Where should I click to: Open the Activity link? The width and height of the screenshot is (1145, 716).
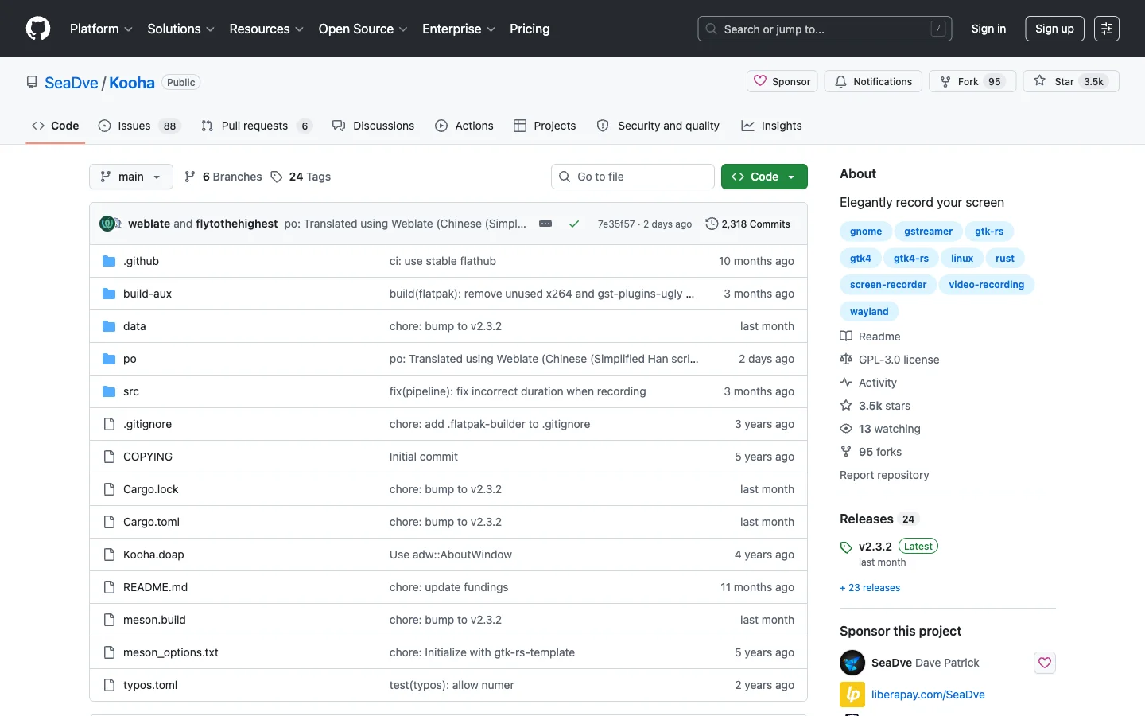868,383
